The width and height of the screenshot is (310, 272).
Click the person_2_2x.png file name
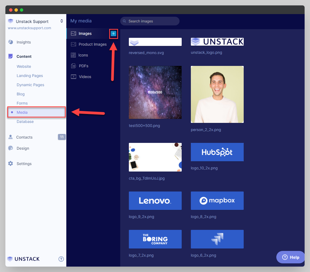(206, 130)
